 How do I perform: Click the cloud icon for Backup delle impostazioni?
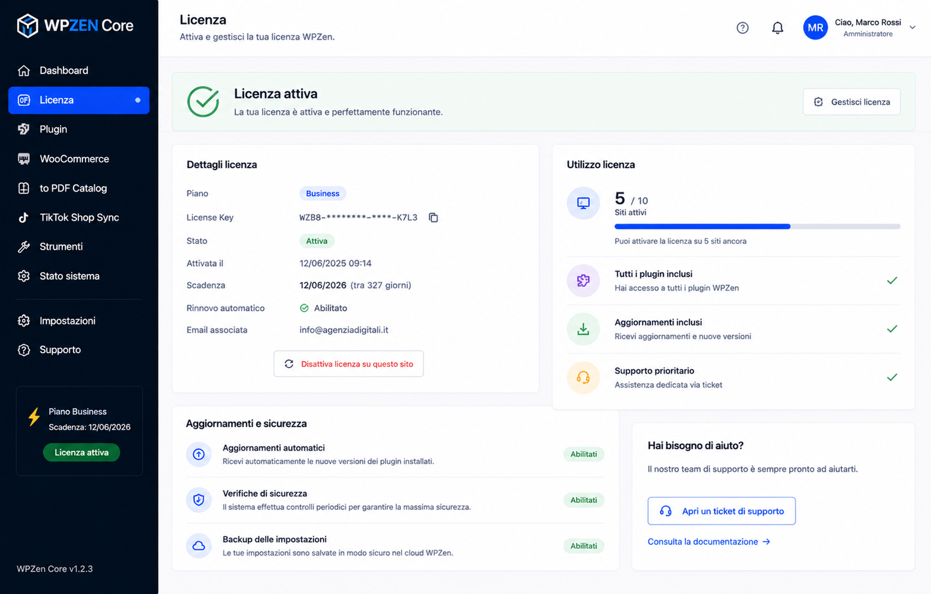pos(199,545)
